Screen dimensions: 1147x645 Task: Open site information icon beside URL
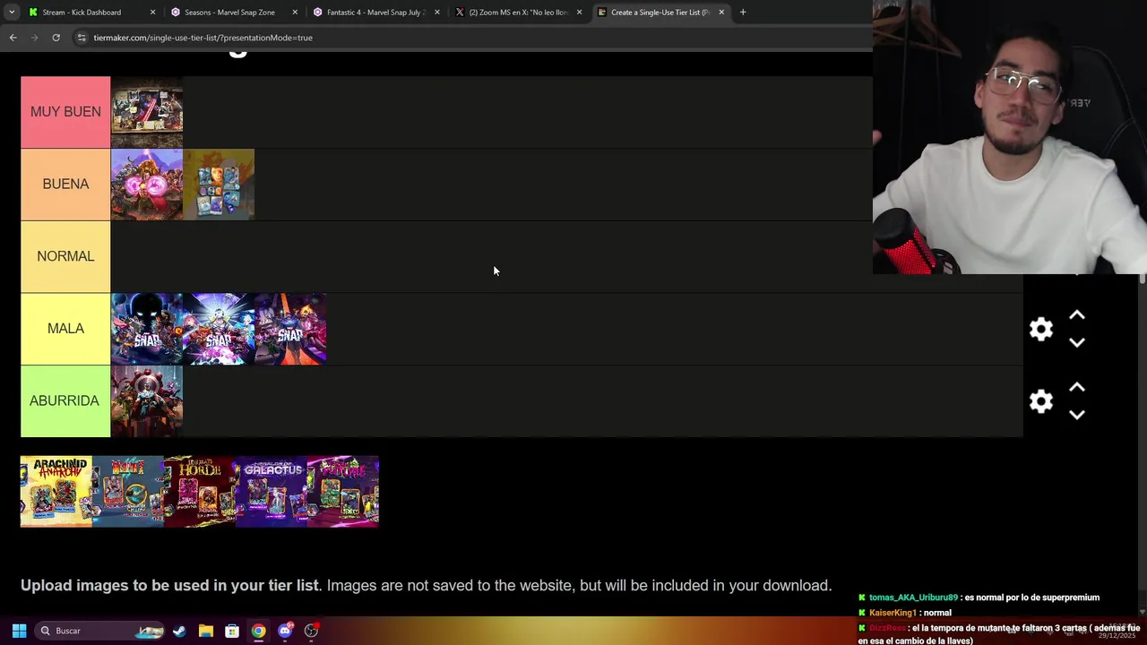82,38
